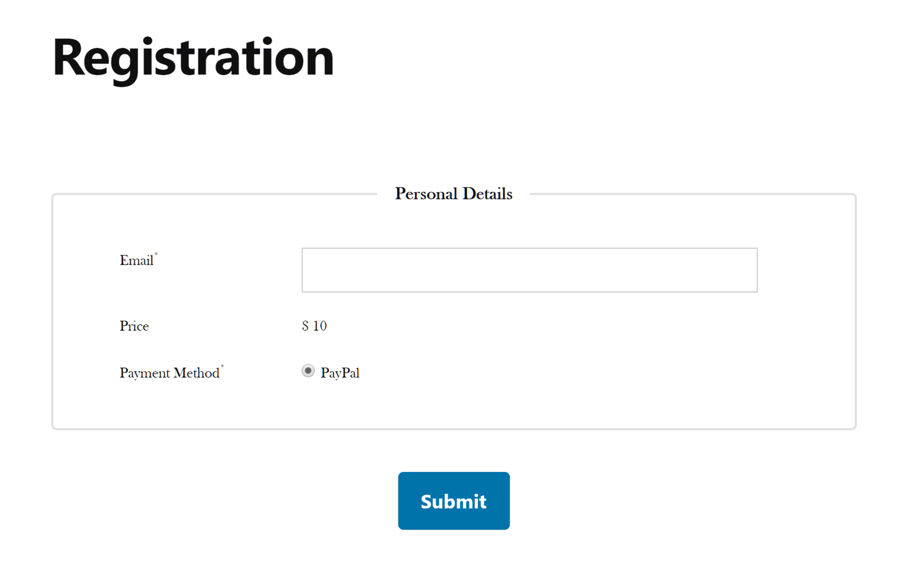Click the Personal Details legend title
The width and height of the screenshot is (907, 571).
point(453,194)
